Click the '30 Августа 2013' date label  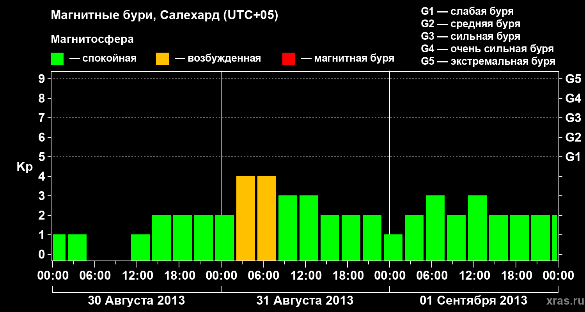point(136,301)
